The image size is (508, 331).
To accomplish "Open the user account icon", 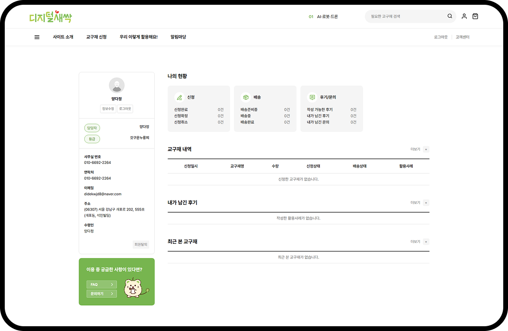I will click(464, 16).
